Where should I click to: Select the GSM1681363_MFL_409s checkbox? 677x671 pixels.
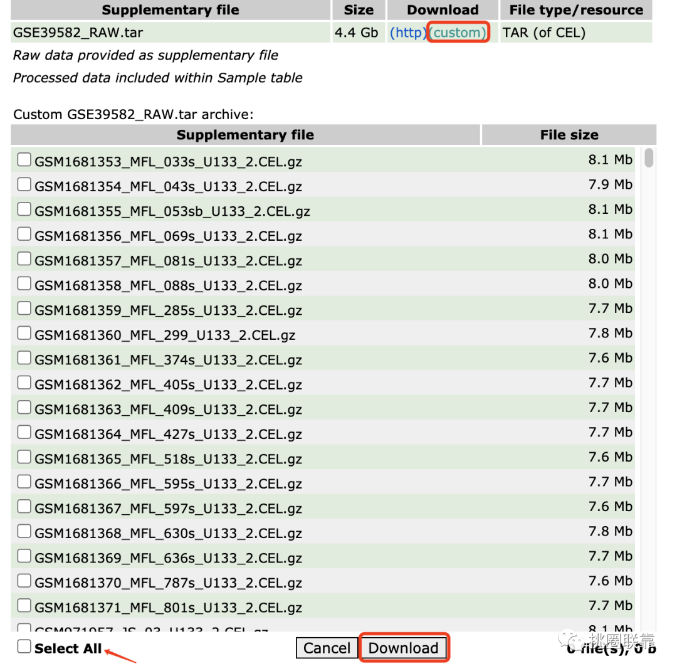(x=24, y=408)
